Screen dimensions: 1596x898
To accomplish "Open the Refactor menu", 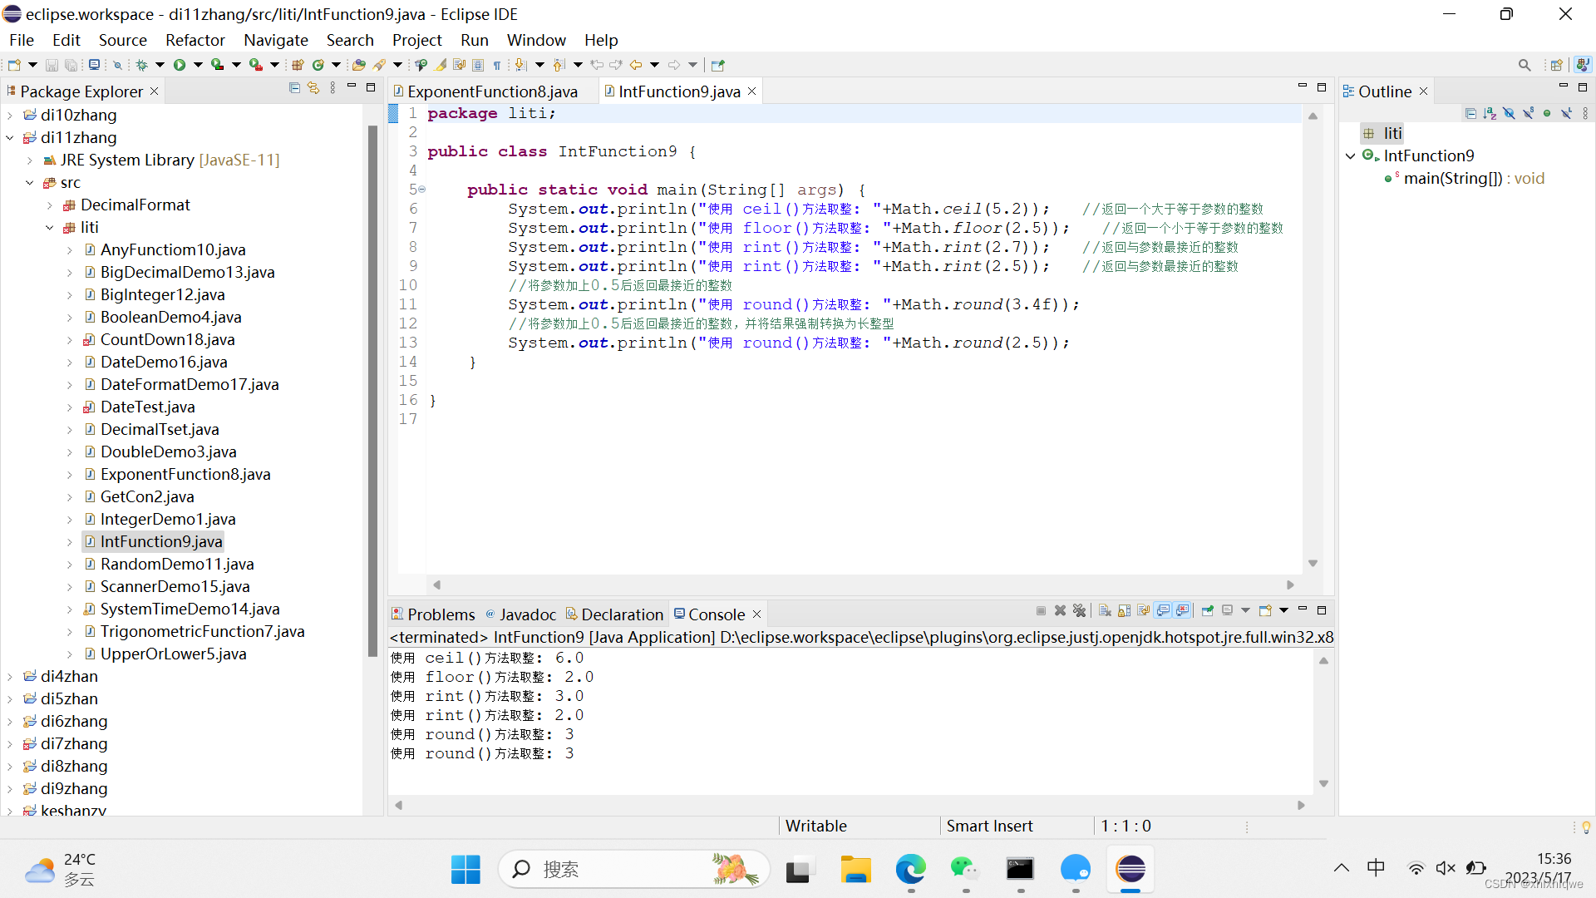I will tap(195, 40).
